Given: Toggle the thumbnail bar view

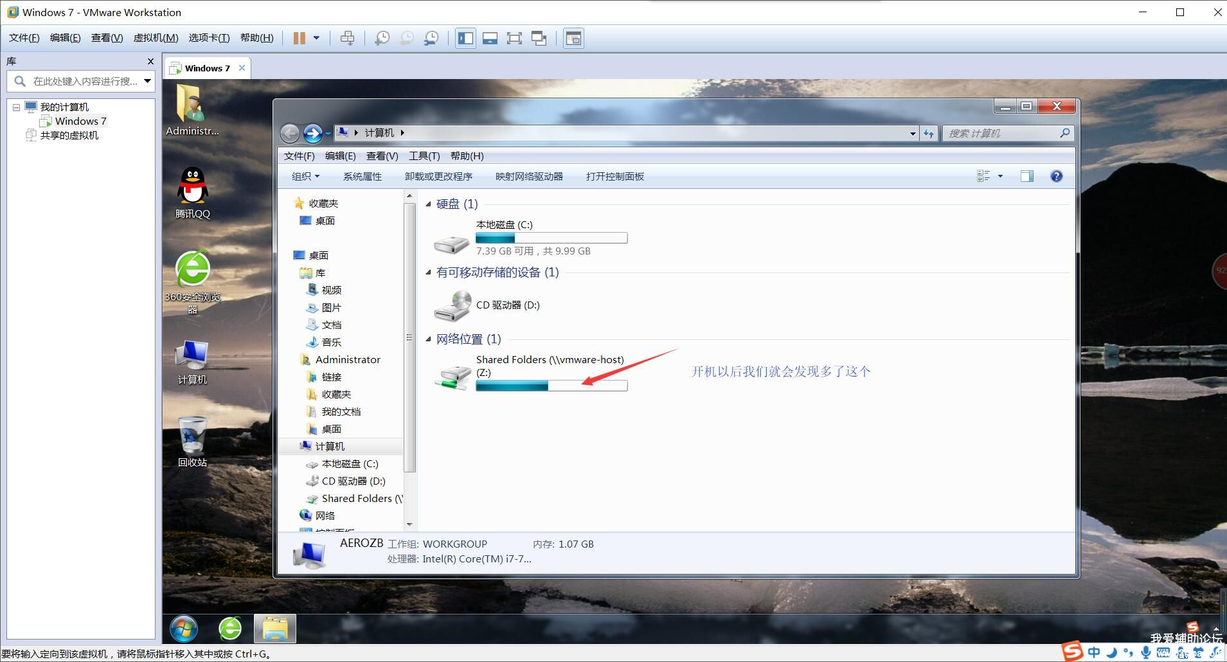Looking at the screenshot, I should pyautogui.click(x=490, y=39).
